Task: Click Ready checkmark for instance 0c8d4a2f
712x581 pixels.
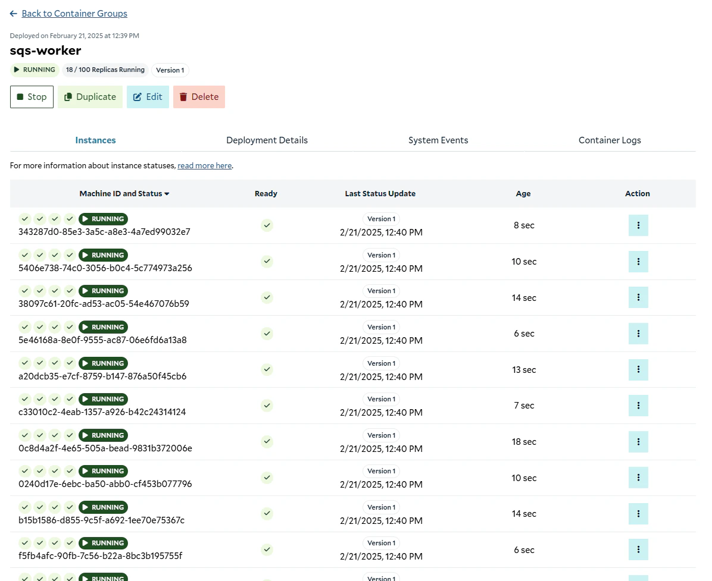Action: coord(267,441)
